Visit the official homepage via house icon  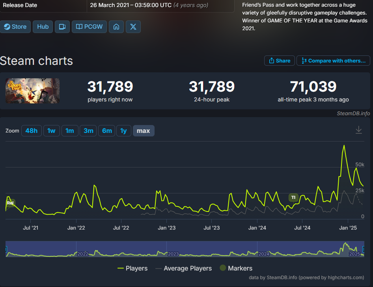[116, 27]
